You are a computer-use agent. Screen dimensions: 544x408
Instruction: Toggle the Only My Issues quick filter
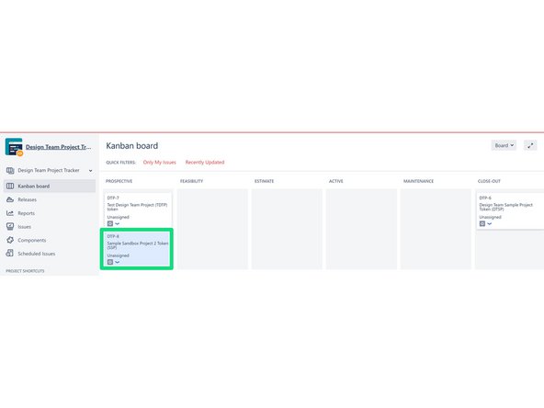click(x=160, y=162)
